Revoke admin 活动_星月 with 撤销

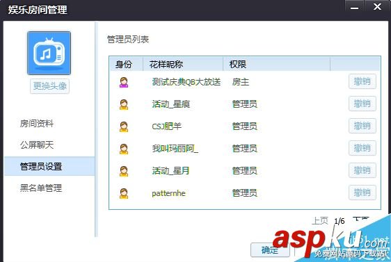coord(362,170)
